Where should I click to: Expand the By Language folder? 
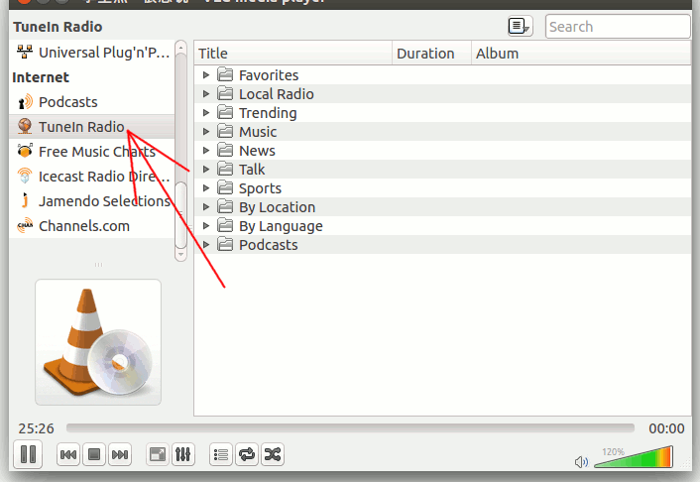(x=206, y=225)
